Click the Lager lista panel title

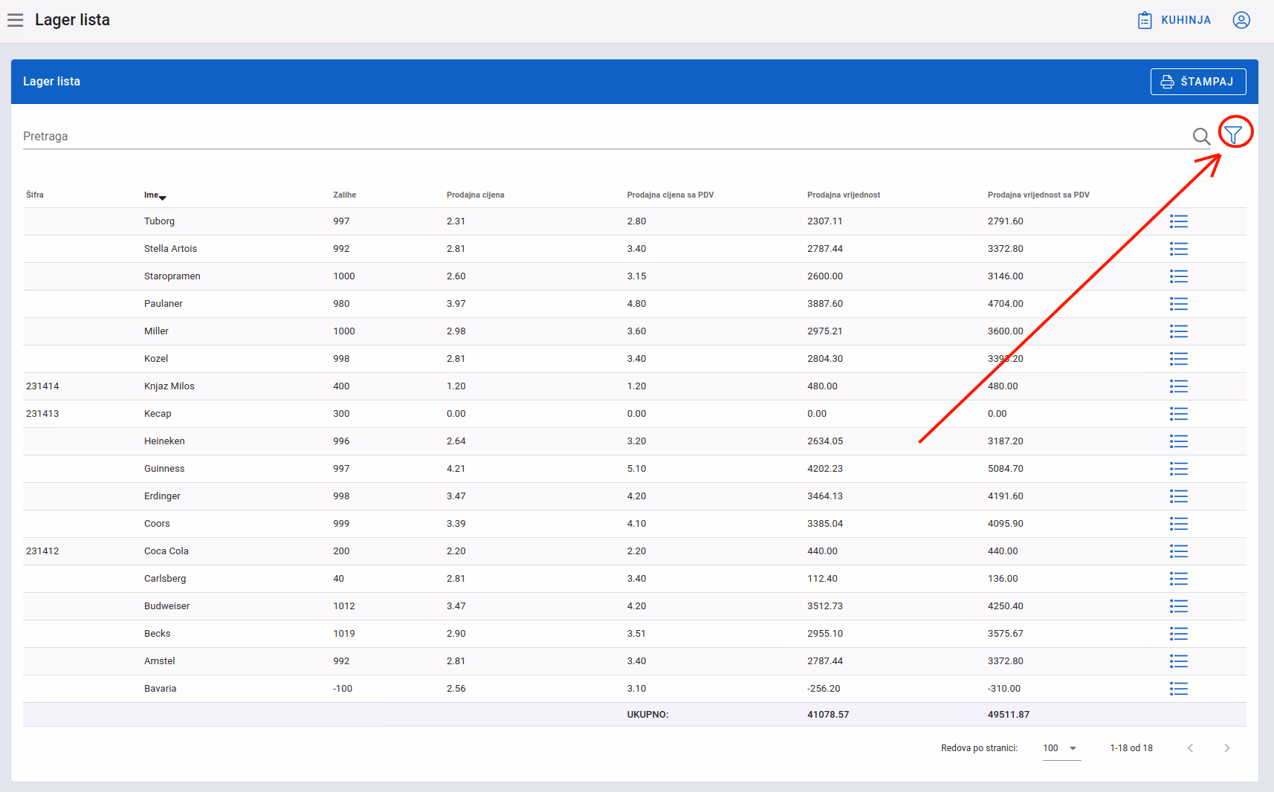[x=51, y=82]
